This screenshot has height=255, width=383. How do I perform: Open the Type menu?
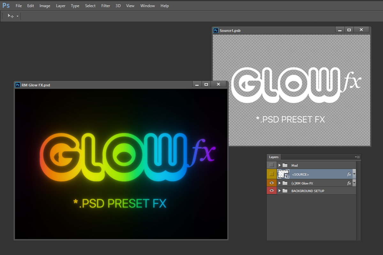[75, 6]
